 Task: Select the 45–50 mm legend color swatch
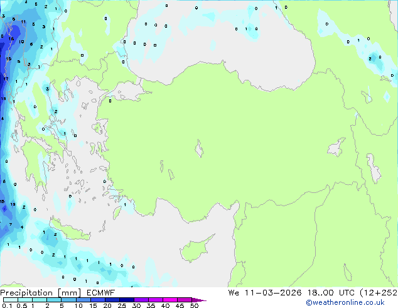click(x=185, y=300)
